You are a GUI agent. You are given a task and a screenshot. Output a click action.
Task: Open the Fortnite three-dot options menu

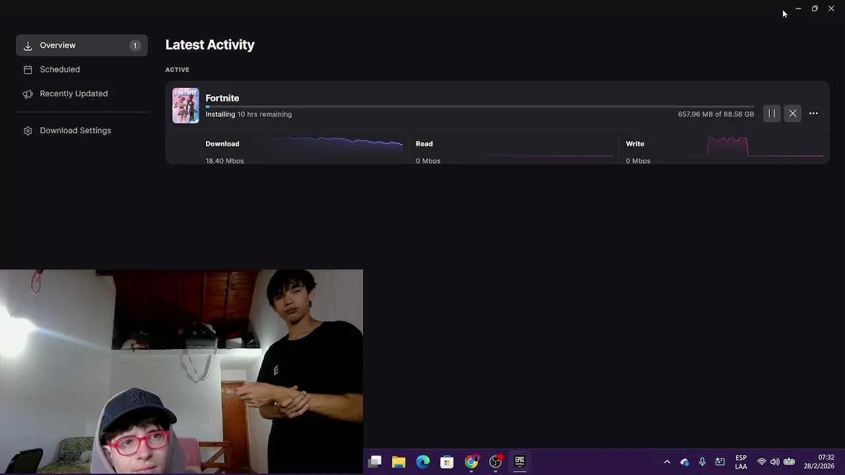pos(813,113)
